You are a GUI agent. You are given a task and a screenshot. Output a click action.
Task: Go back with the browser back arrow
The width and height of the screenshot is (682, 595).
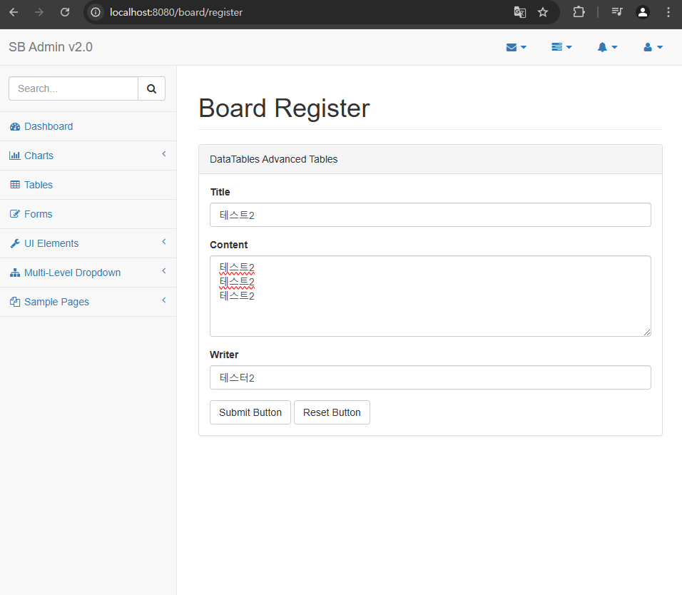click(14, 12)
